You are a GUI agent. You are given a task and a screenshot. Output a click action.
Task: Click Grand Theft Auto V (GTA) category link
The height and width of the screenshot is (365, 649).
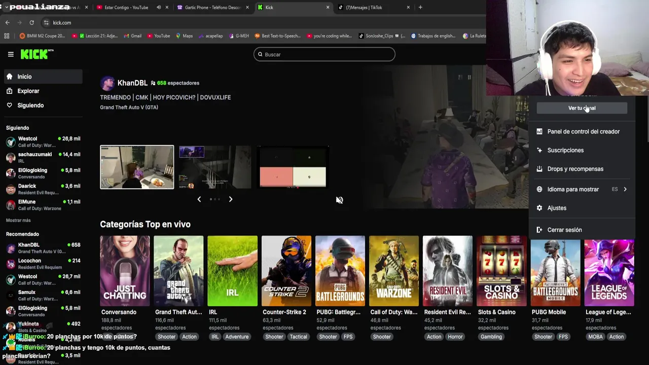click(x=129, y=107)
